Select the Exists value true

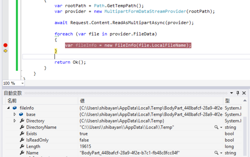[84, 134]
